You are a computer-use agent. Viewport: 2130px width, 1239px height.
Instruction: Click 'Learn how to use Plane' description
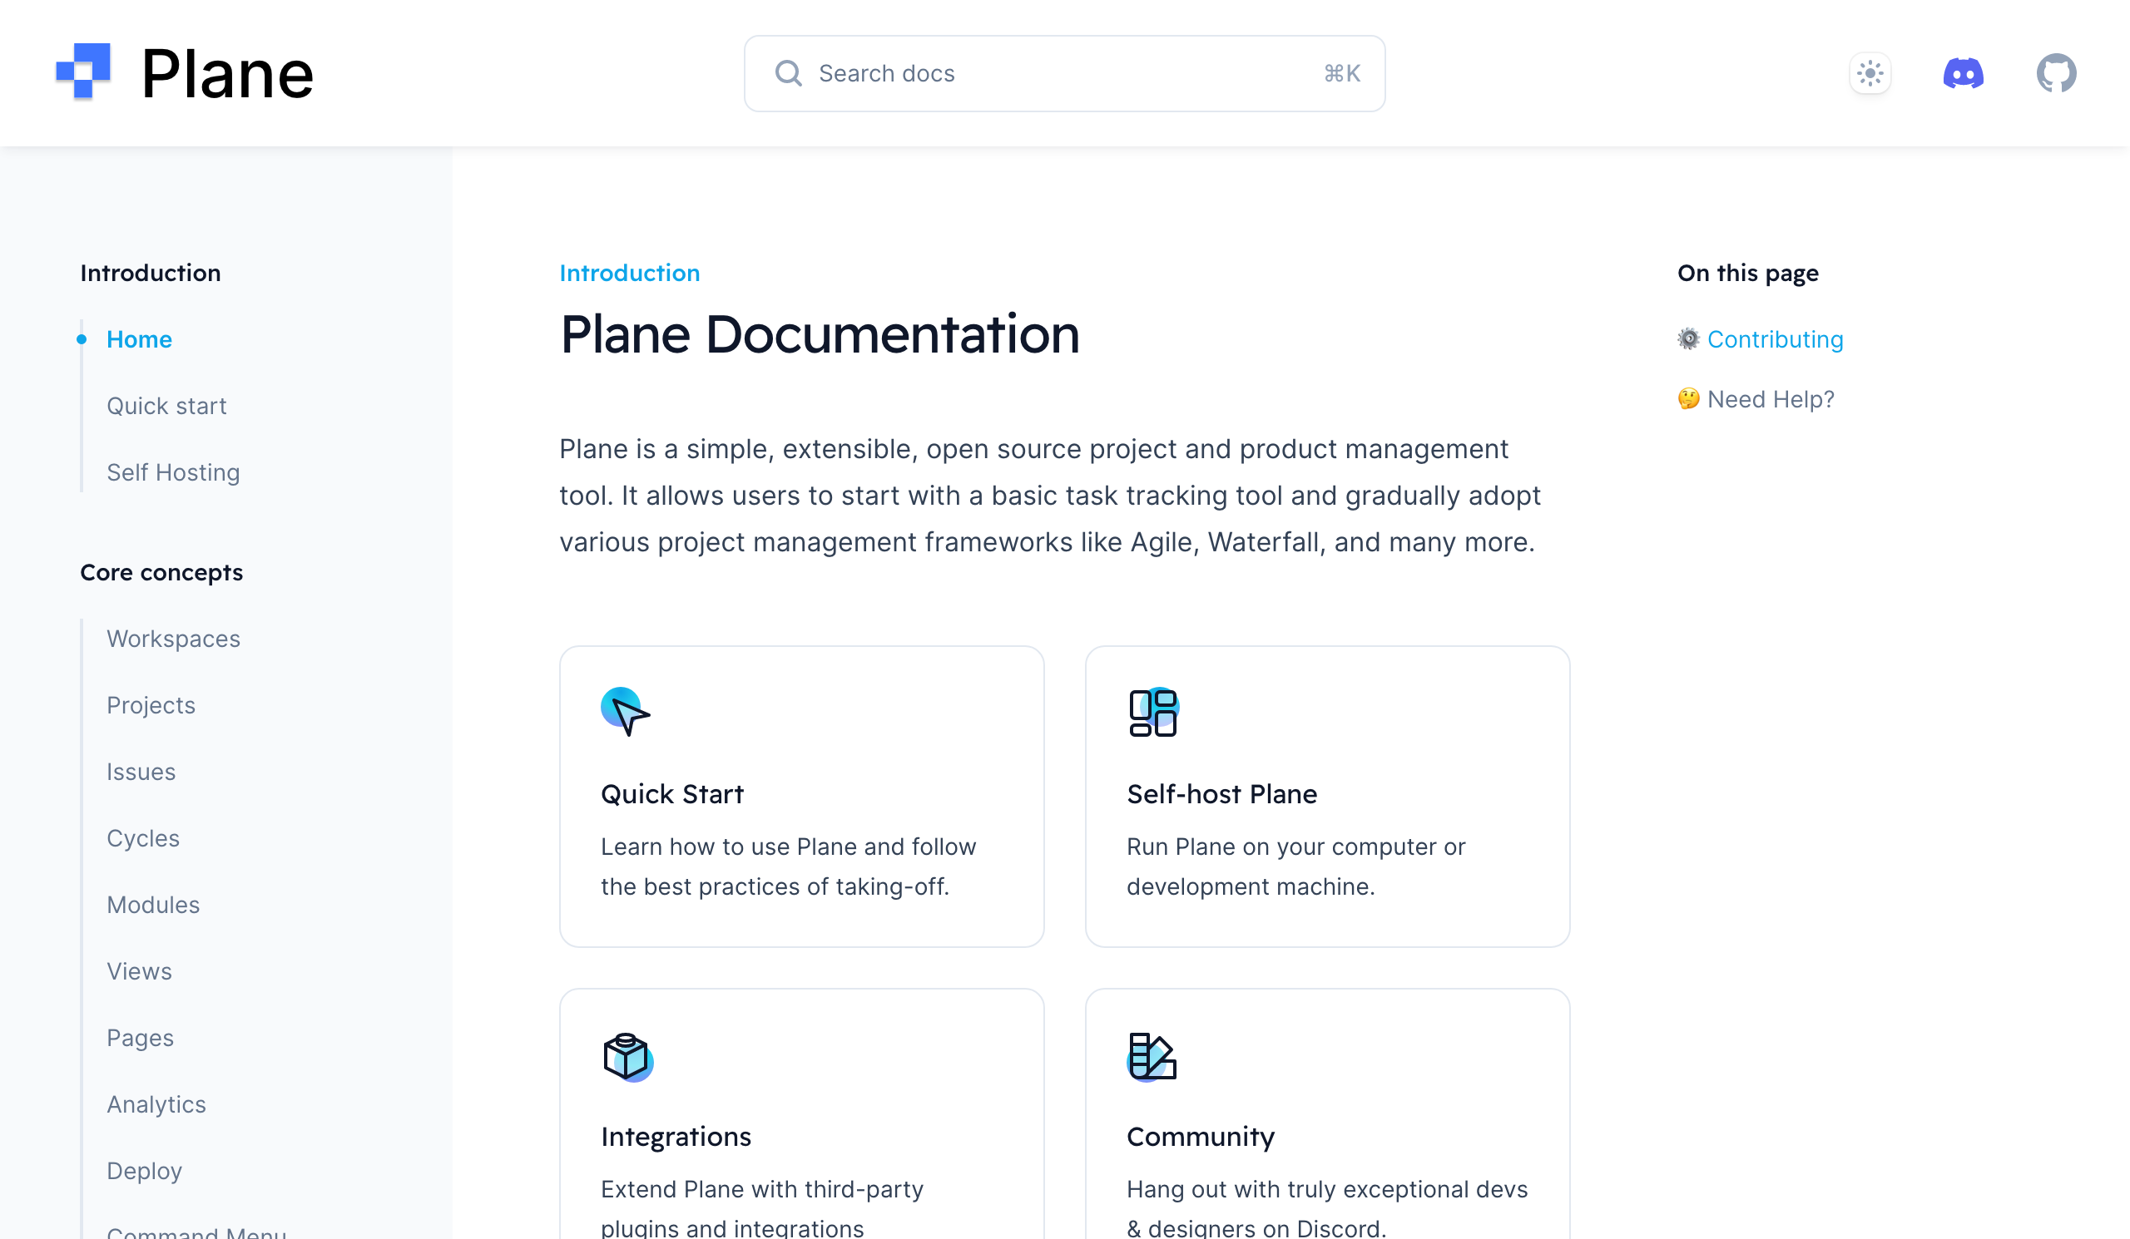pos(788,866)
